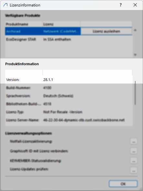Select the EcoDesigner STAR product row
This screenshot has height=191, width=143.
pyautogui.click(x=69, y=39)
